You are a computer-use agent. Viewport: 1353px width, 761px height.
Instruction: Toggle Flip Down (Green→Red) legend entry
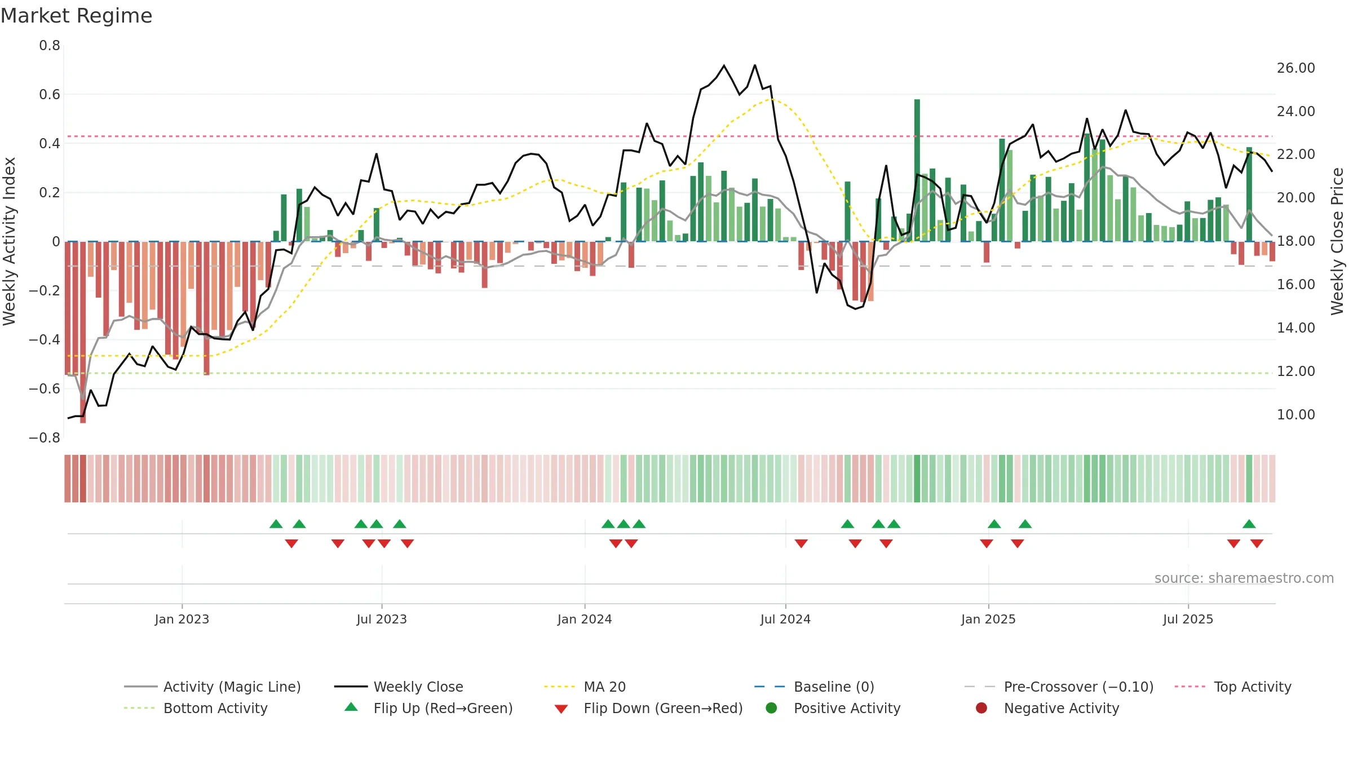coord(648,708)
